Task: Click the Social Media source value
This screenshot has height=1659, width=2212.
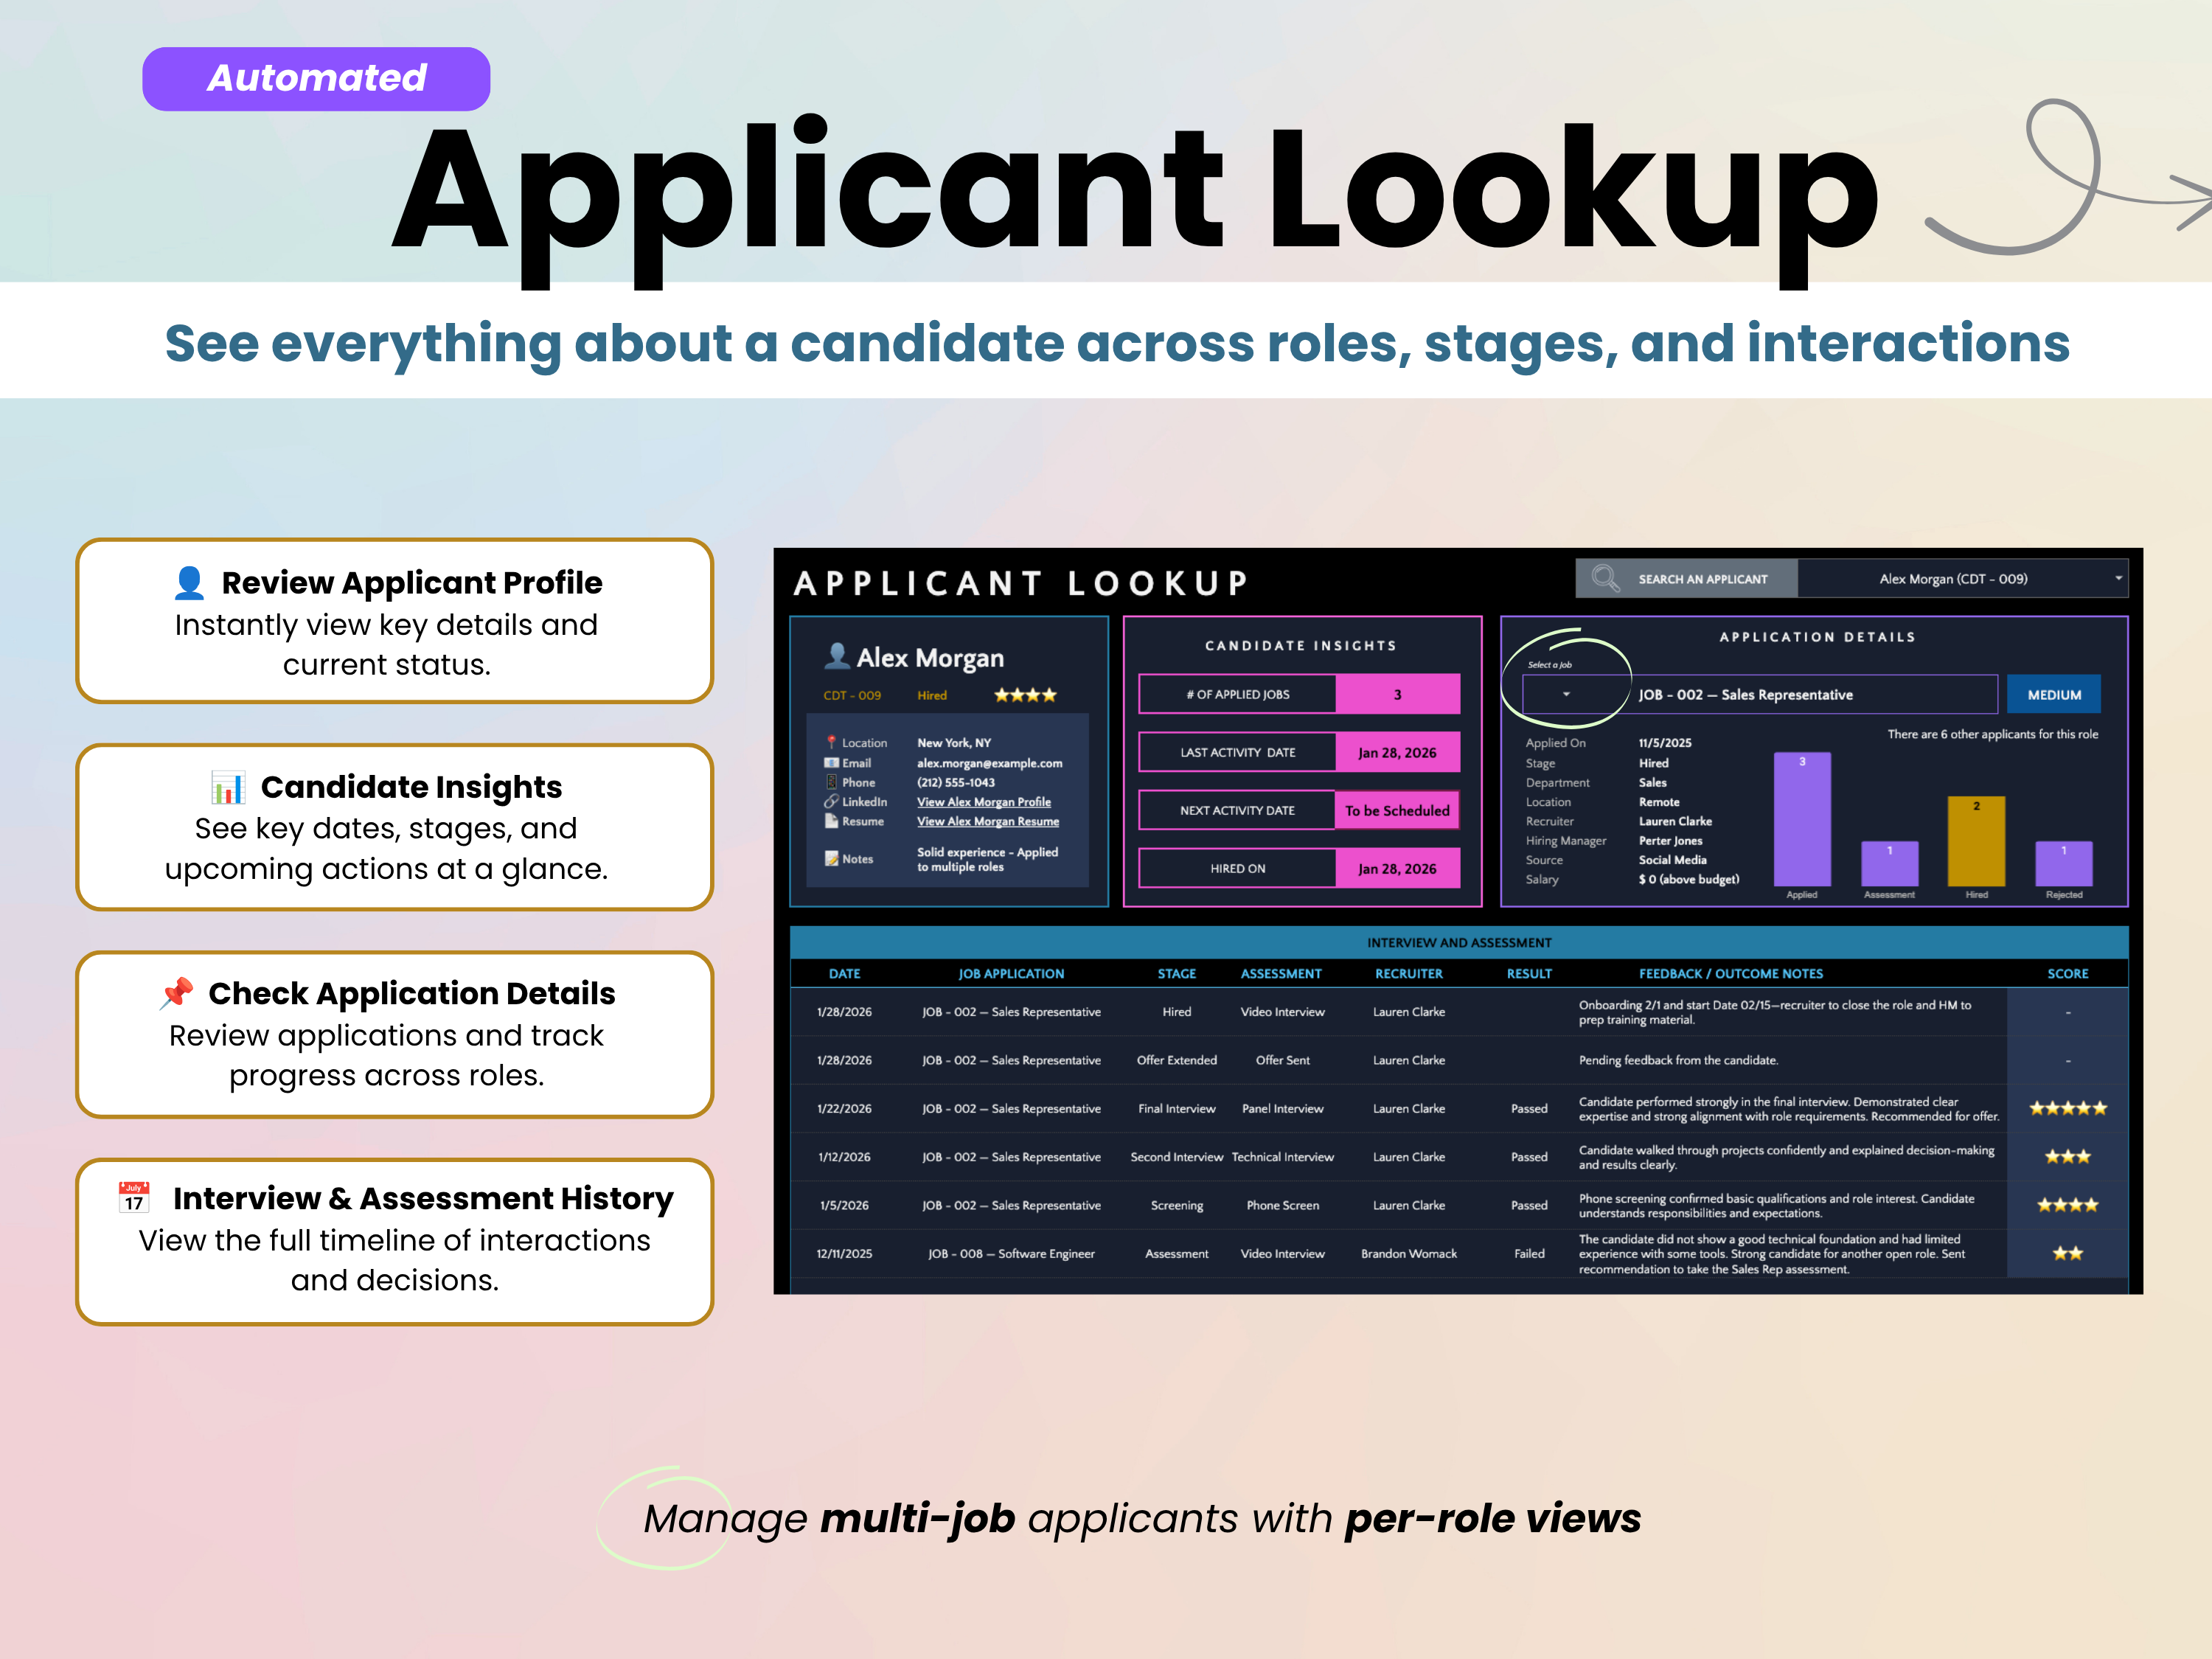Action: pos(1672,859)
